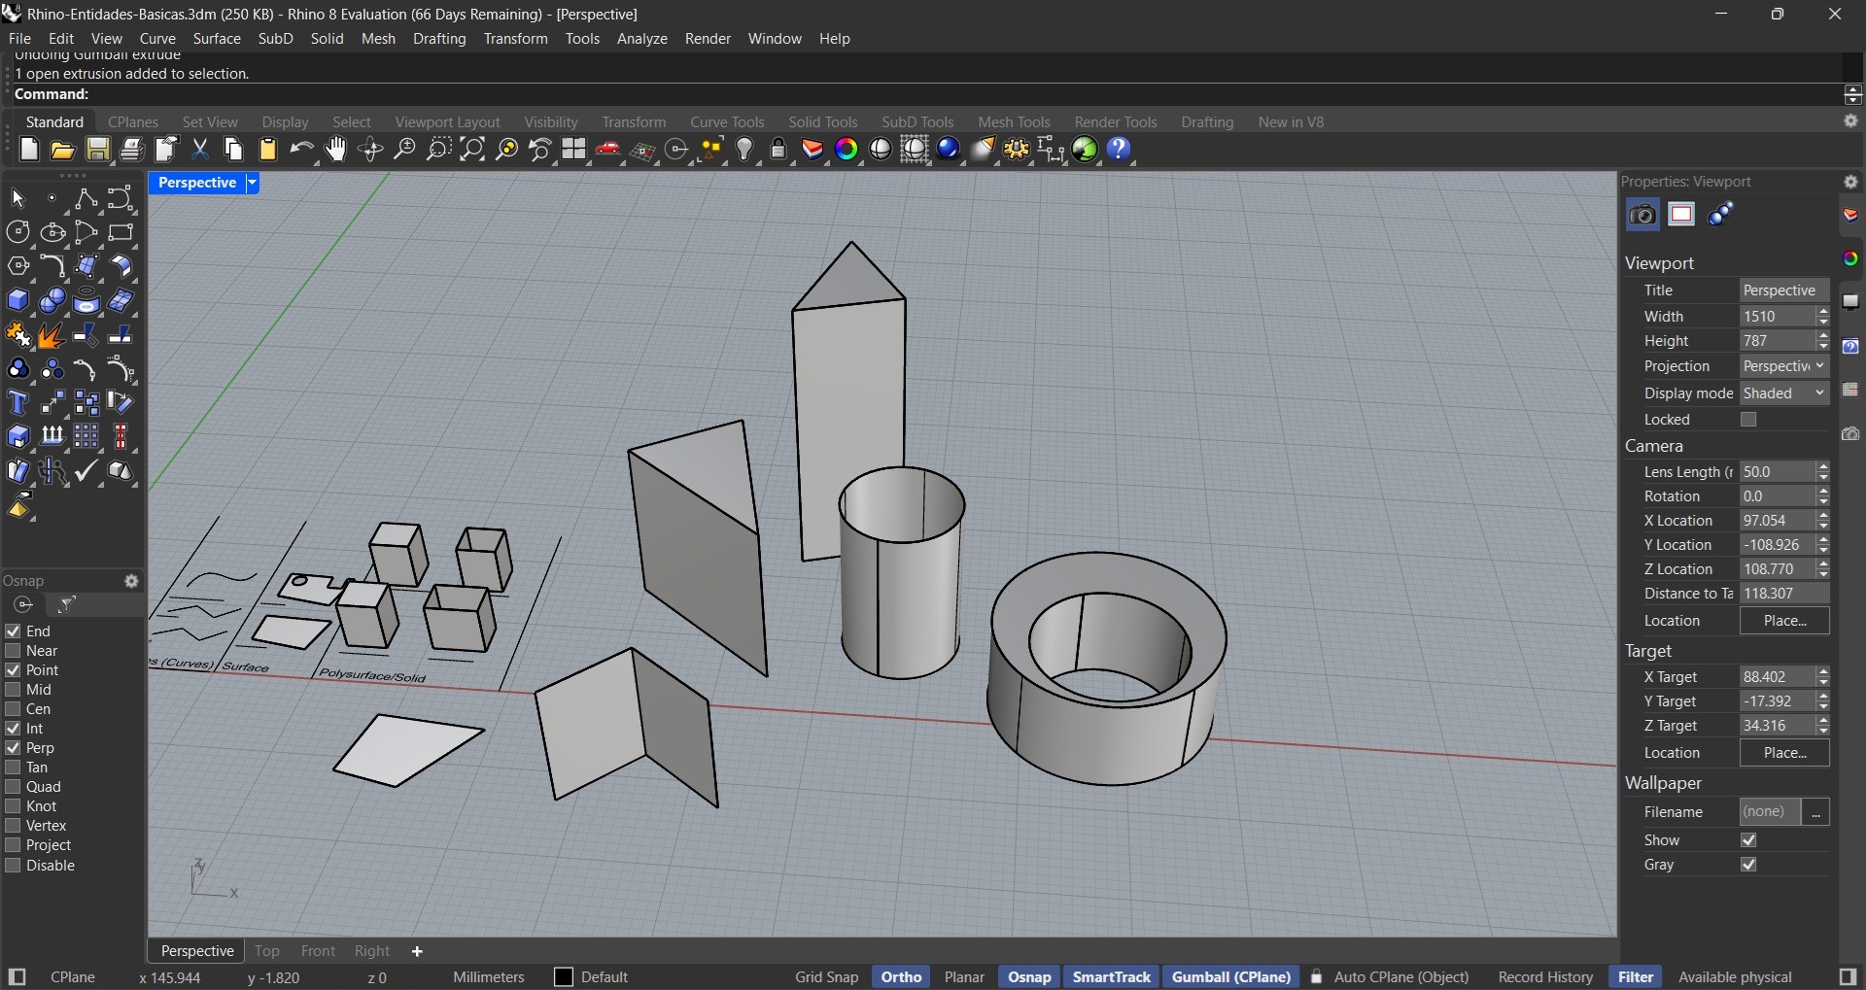
Task: Click the Zoom extents toolbar icon
Action: (x=472, y=150)
